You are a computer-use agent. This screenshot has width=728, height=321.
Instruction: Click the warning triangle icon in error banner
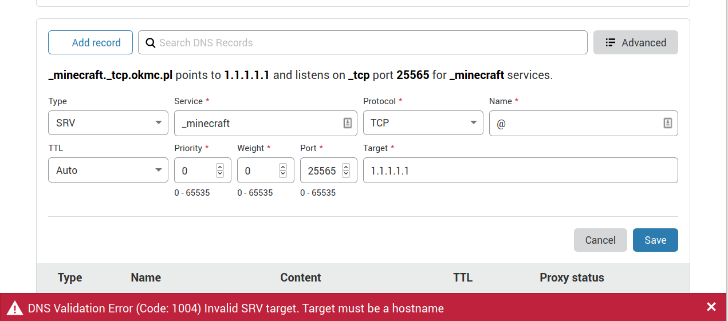coord(15,308)
